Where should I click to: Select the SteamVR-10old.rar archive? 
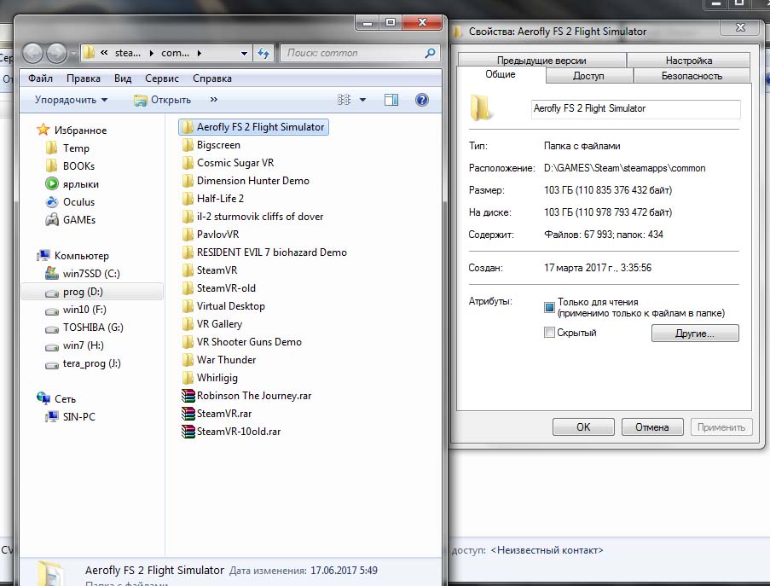[231, 432]
